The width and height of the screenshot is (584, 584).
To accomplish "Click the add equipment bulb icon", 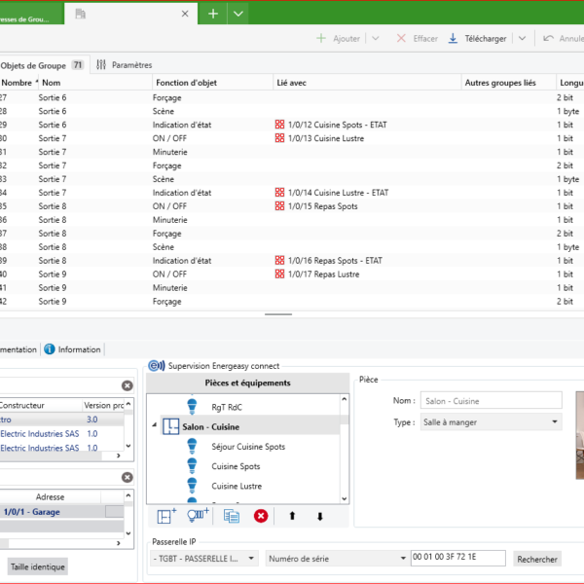I will (x=198, y=516).
